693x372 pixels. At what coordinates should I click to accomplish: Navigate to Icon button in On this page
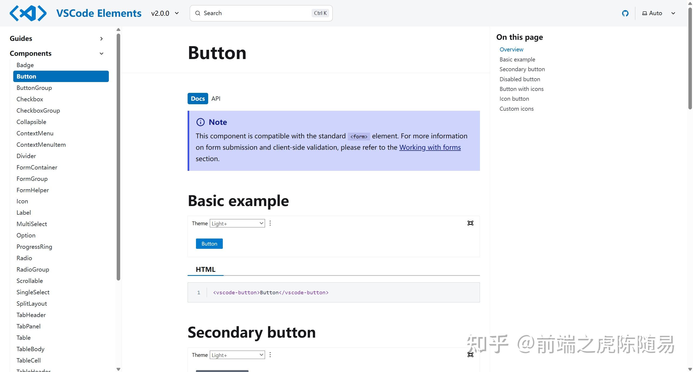514,99
